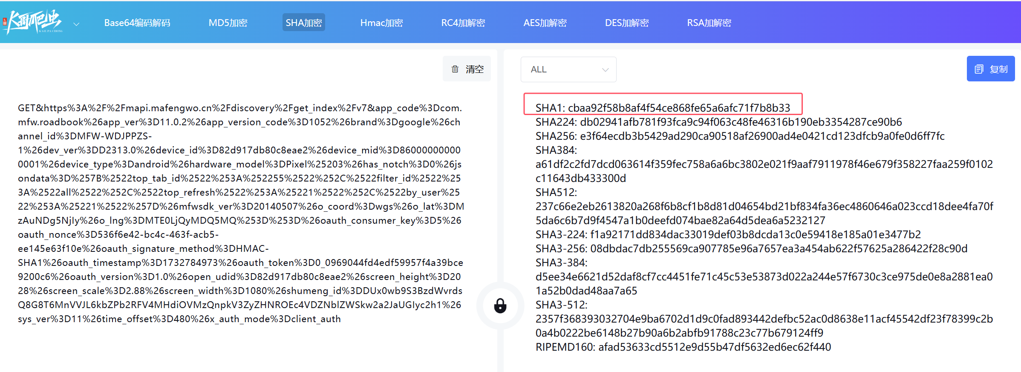Screen dimensions: 1021x372
Task: Click the SHA512 line starting 237c66e2eb
Action: pos(764,206)
